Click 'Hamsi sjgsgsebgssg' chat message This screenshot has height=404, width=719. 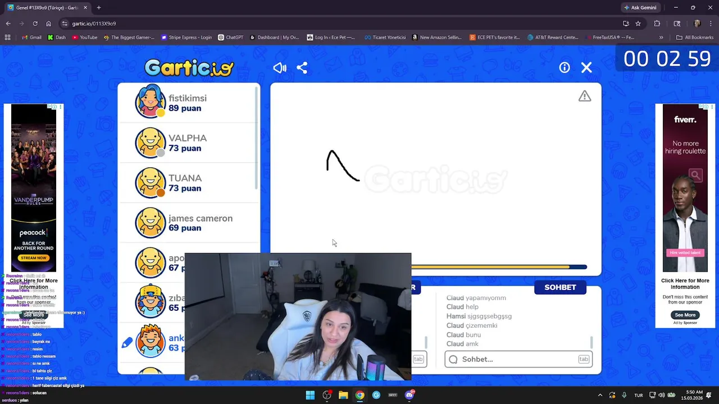point(479,316)
